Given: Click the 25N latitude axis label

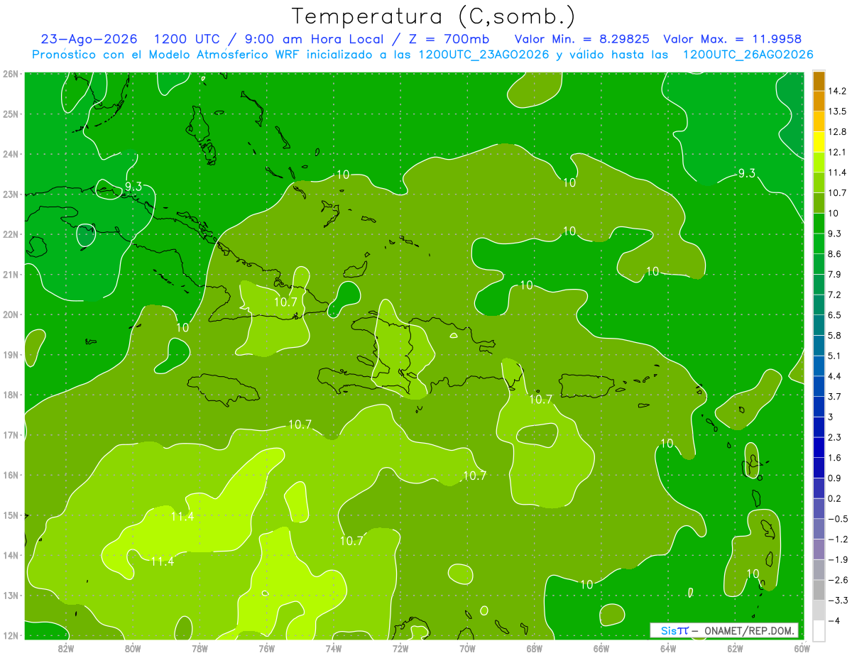Looking at the screenshot, I should pos(11,114).
